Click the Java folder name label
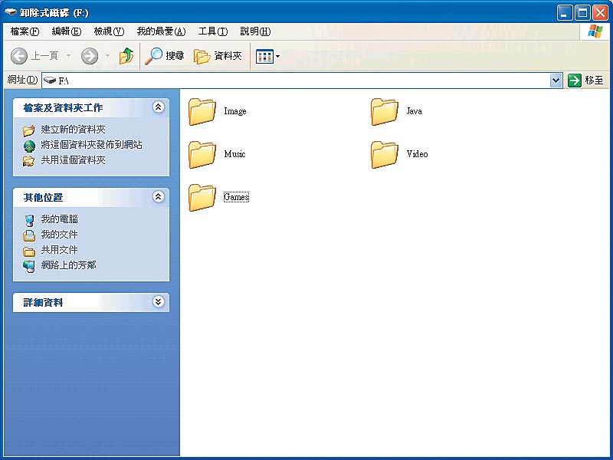Screen dimensions: 613x460 click(414, 111)
